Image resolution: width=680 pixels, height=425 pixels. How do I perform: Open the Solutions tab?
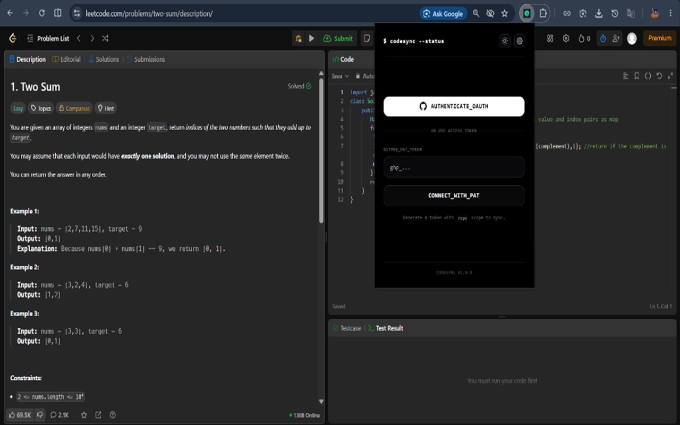[104, 59]
